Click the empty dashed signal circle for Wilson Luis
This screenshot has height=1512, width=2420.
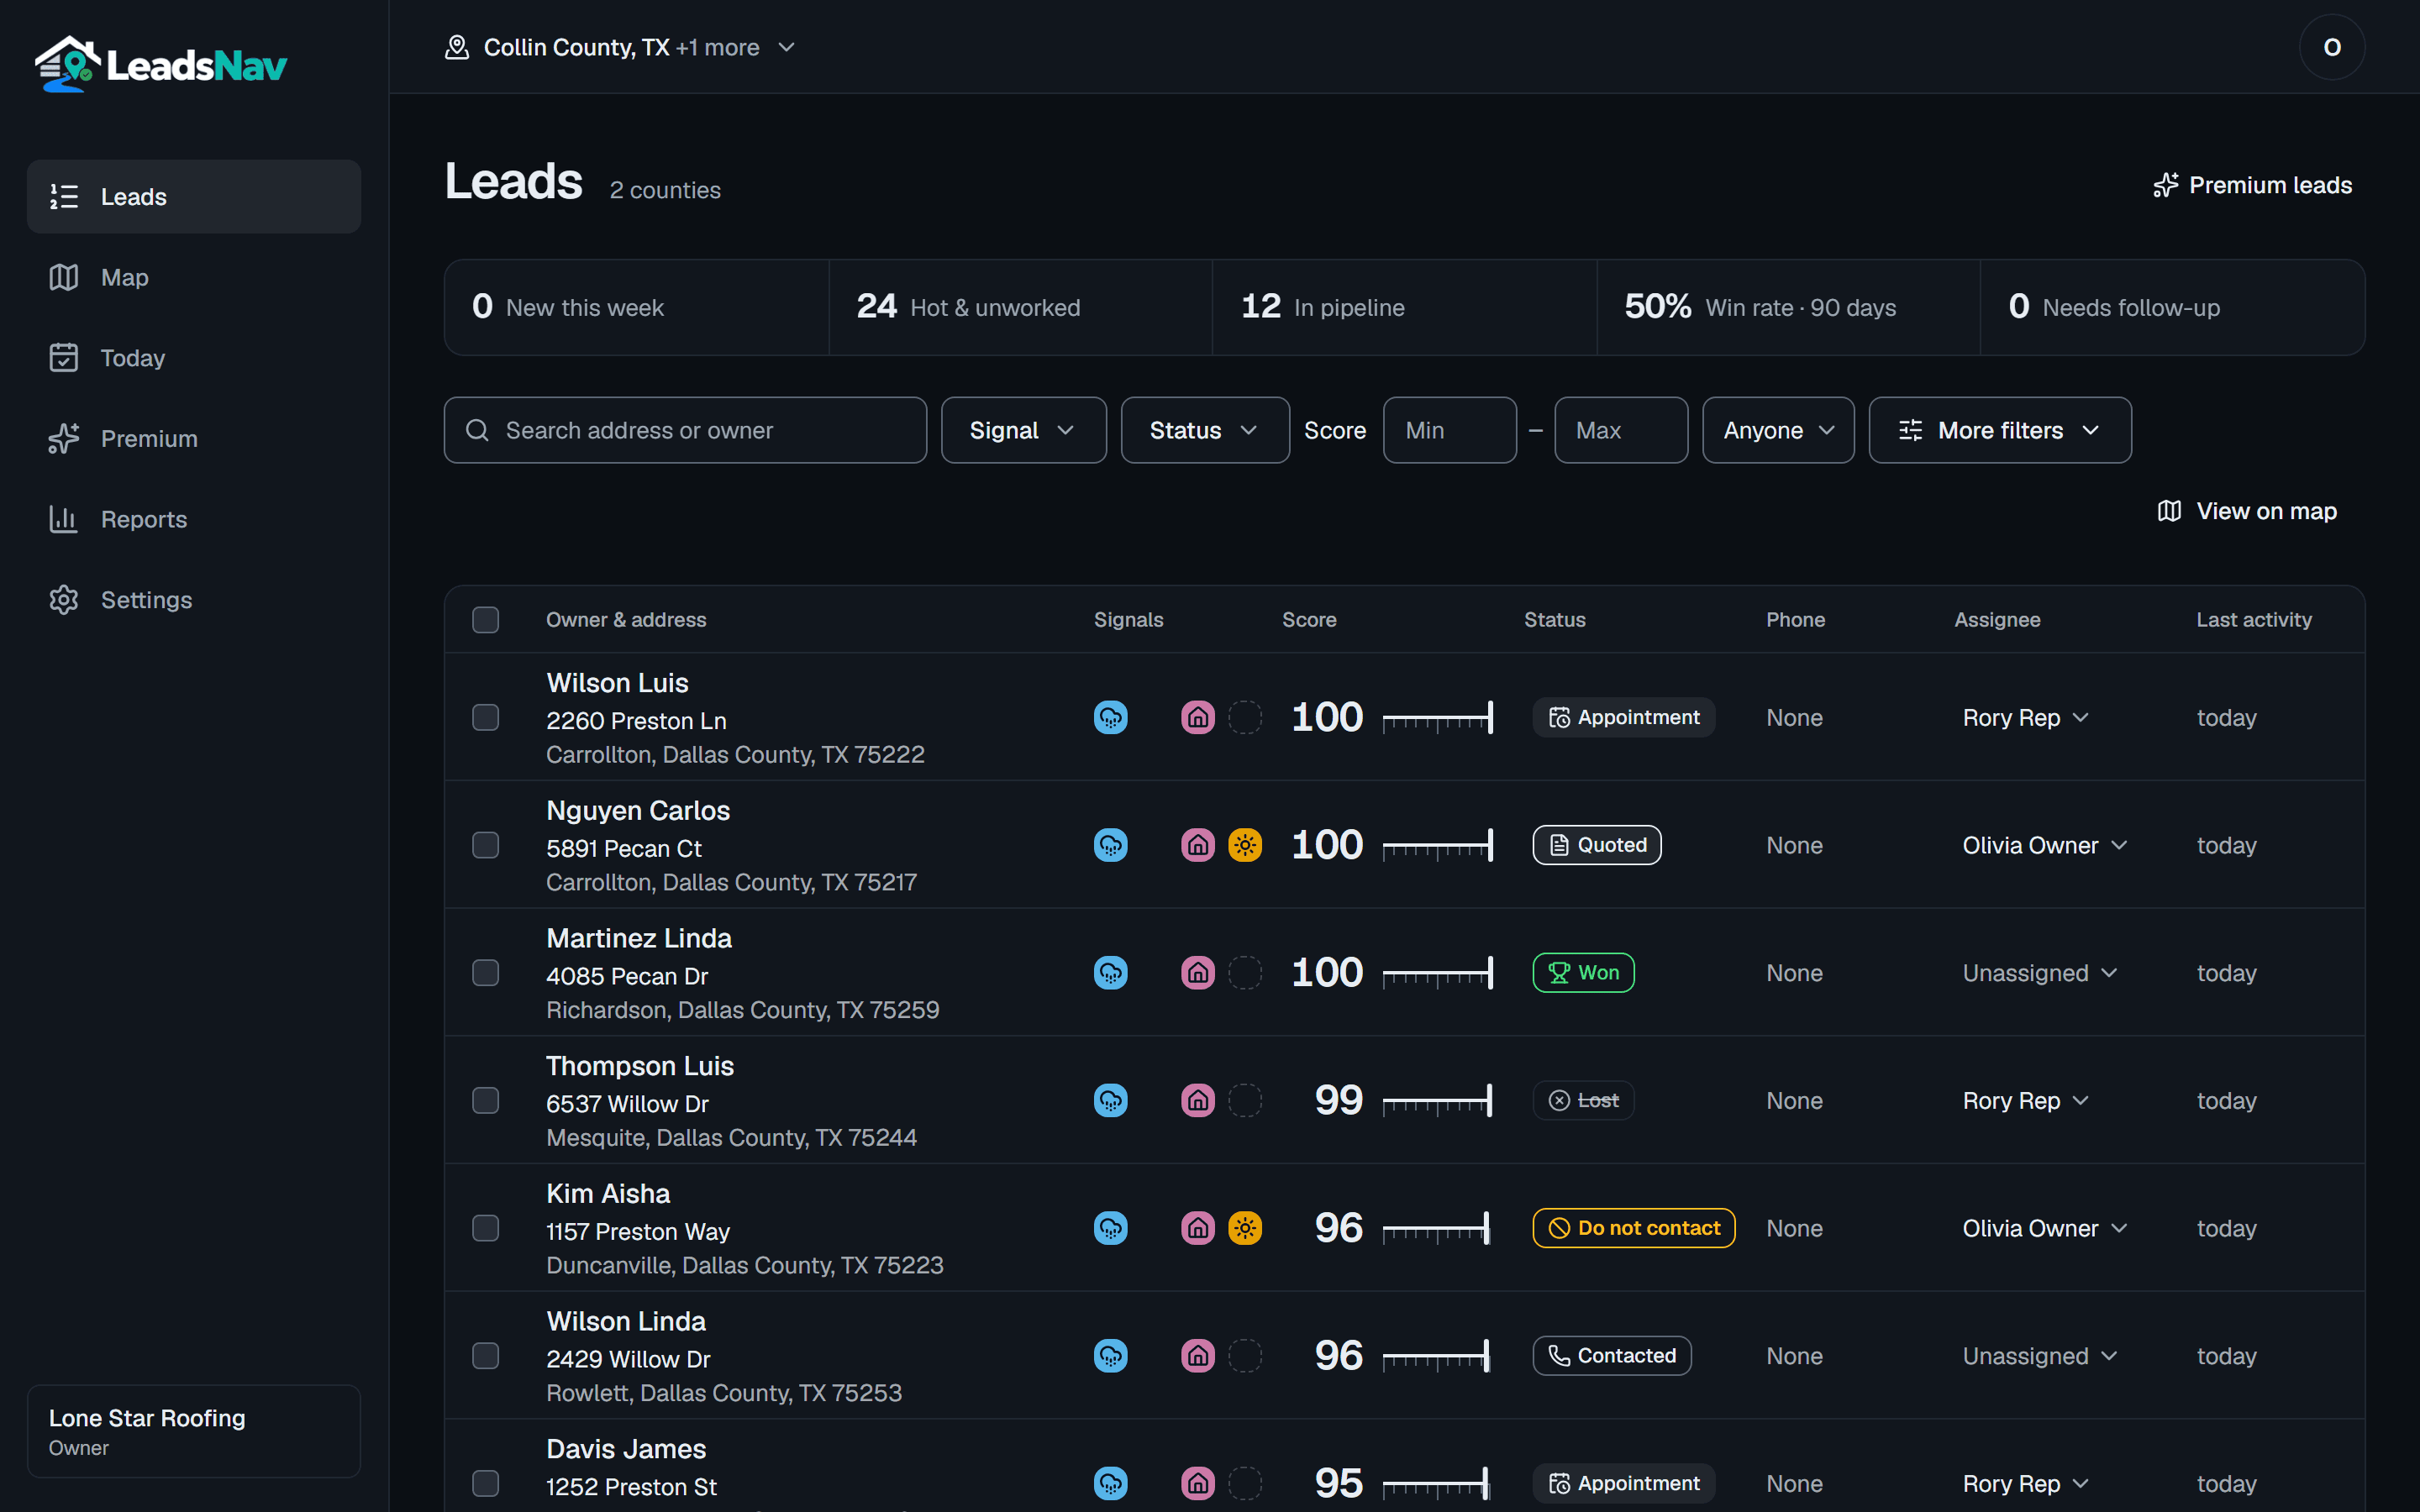[x=1244, y=717]
